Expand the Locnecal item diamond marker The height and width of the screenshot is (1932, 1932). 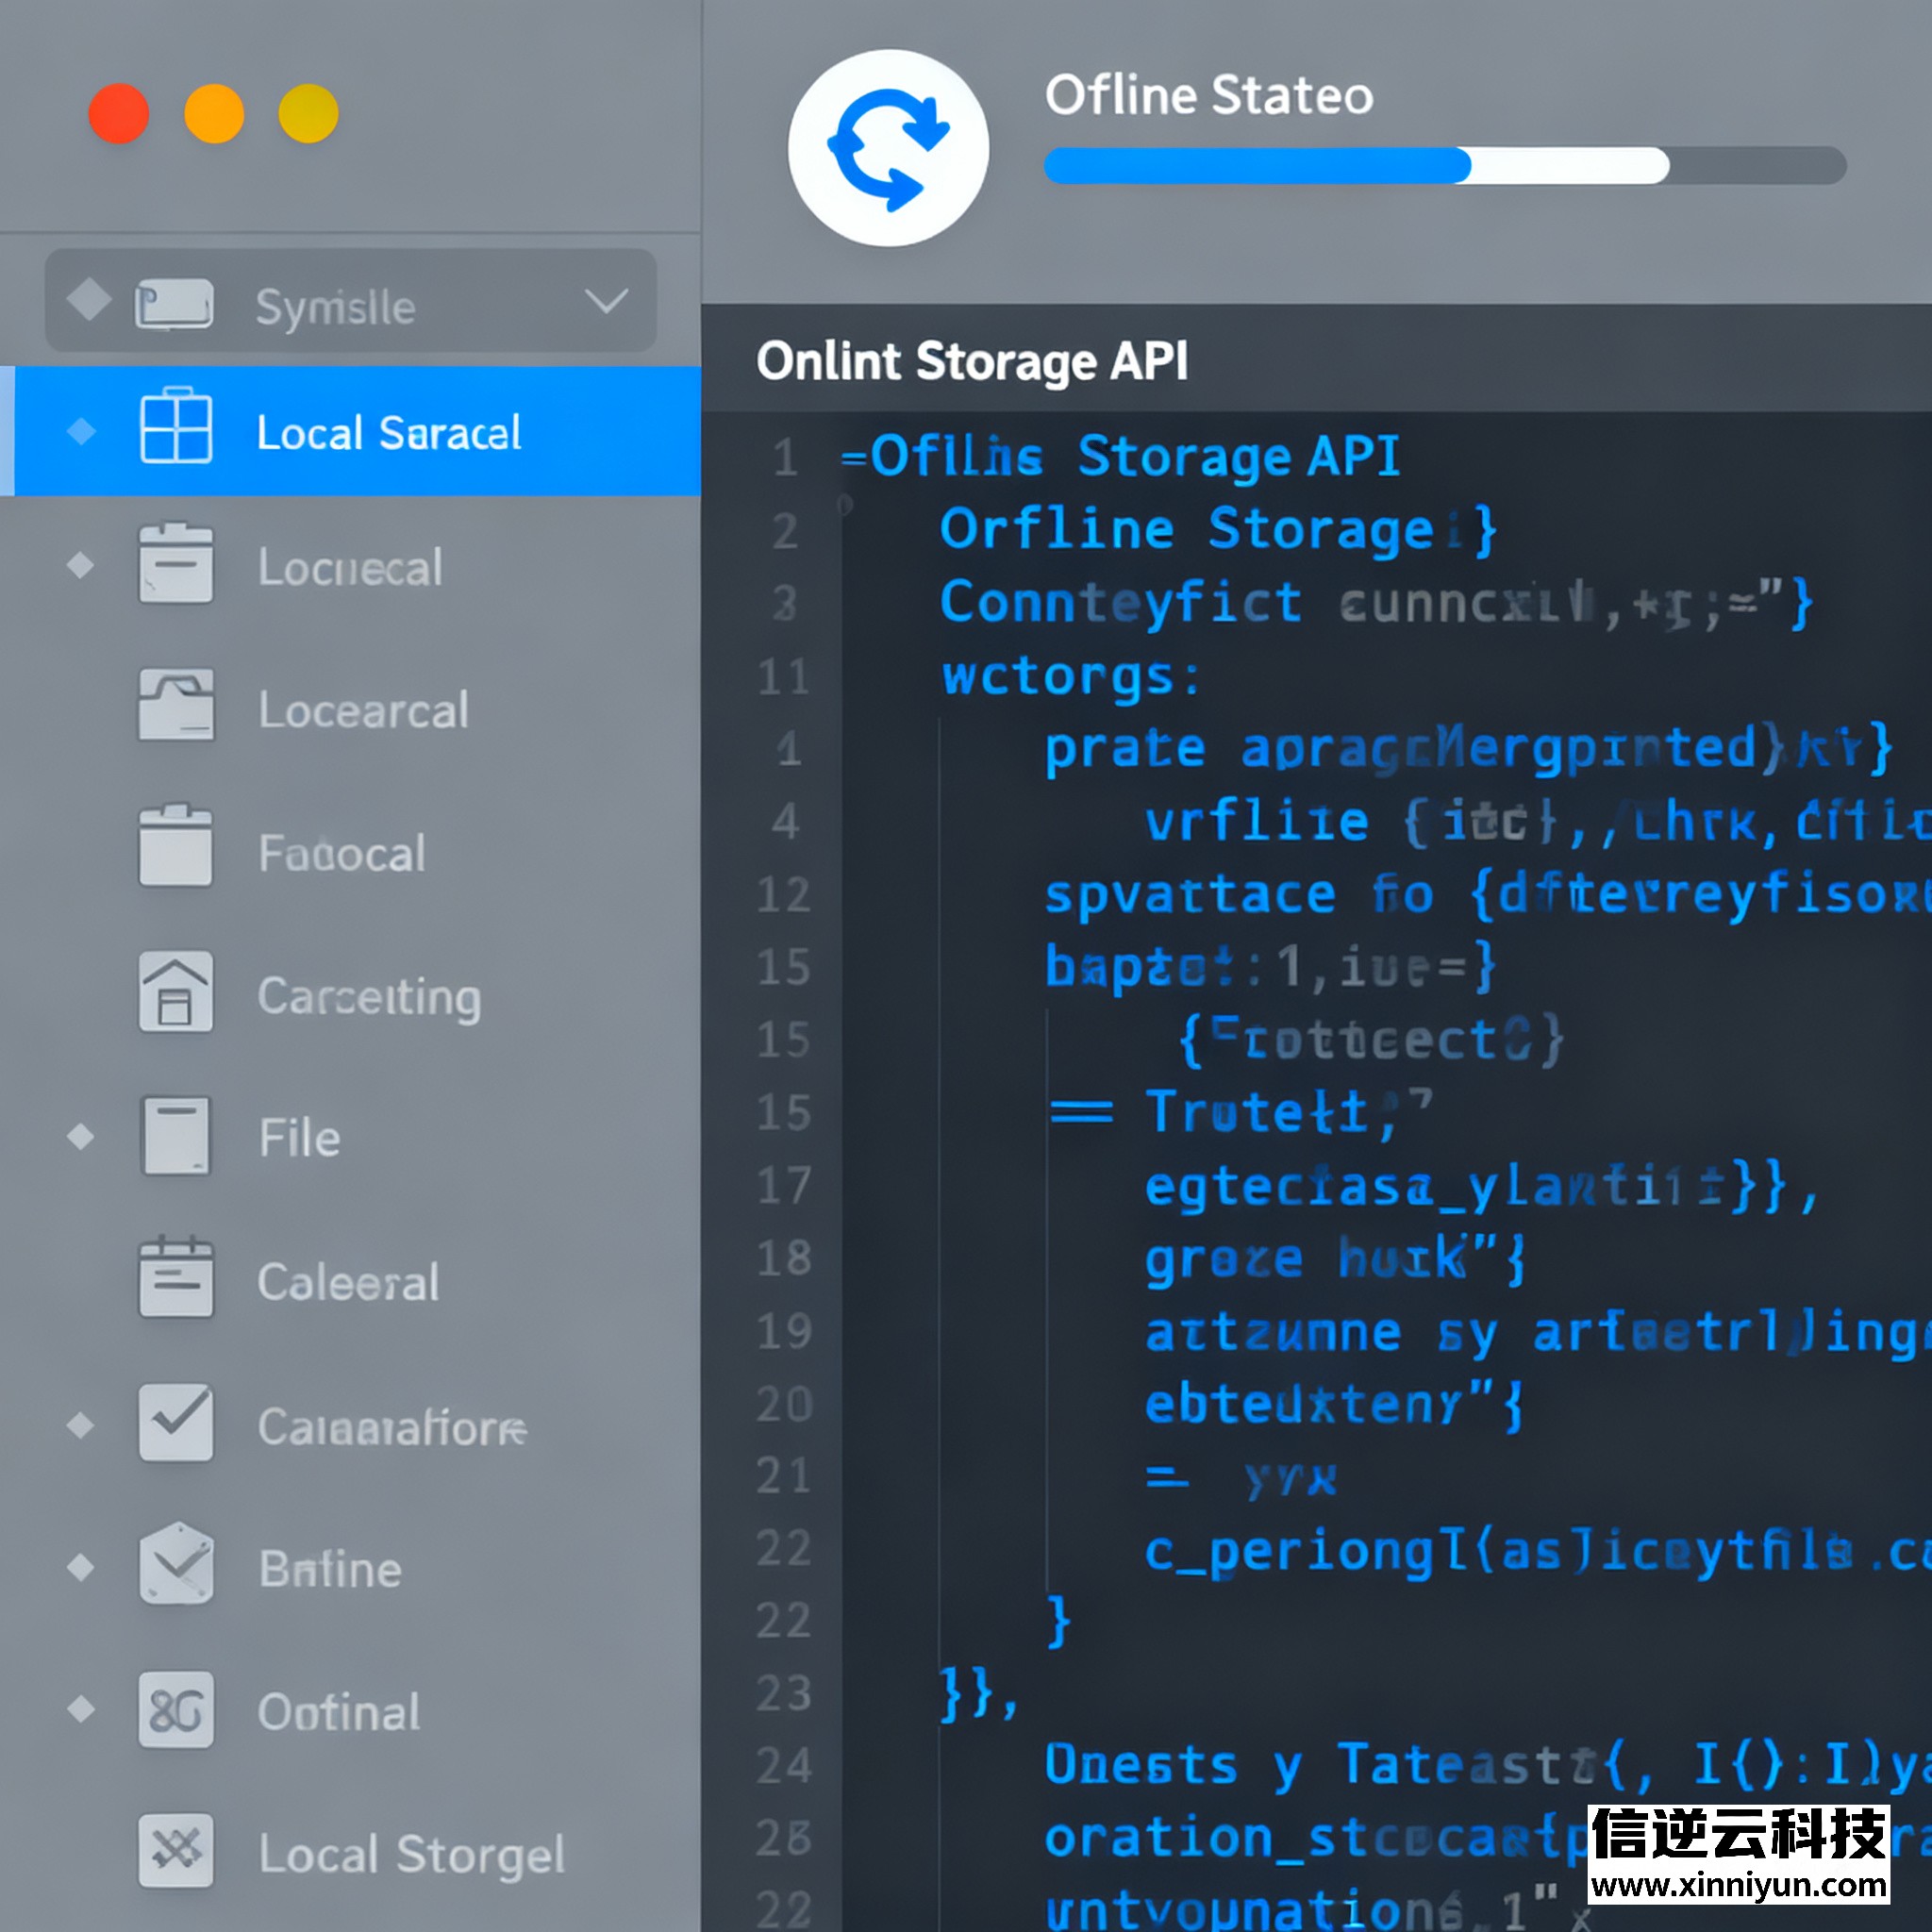(x=81, y=565)
